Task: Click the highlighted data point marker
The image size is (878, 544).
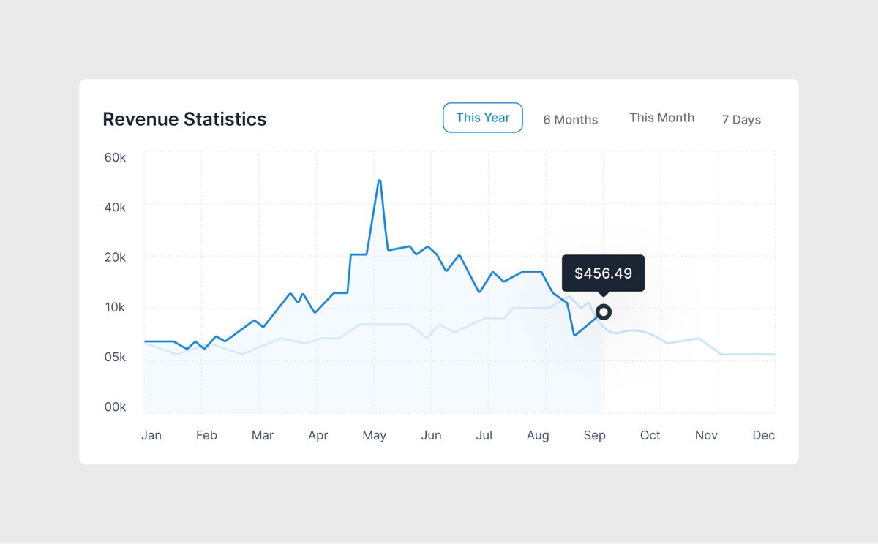Action: point(603,312)
